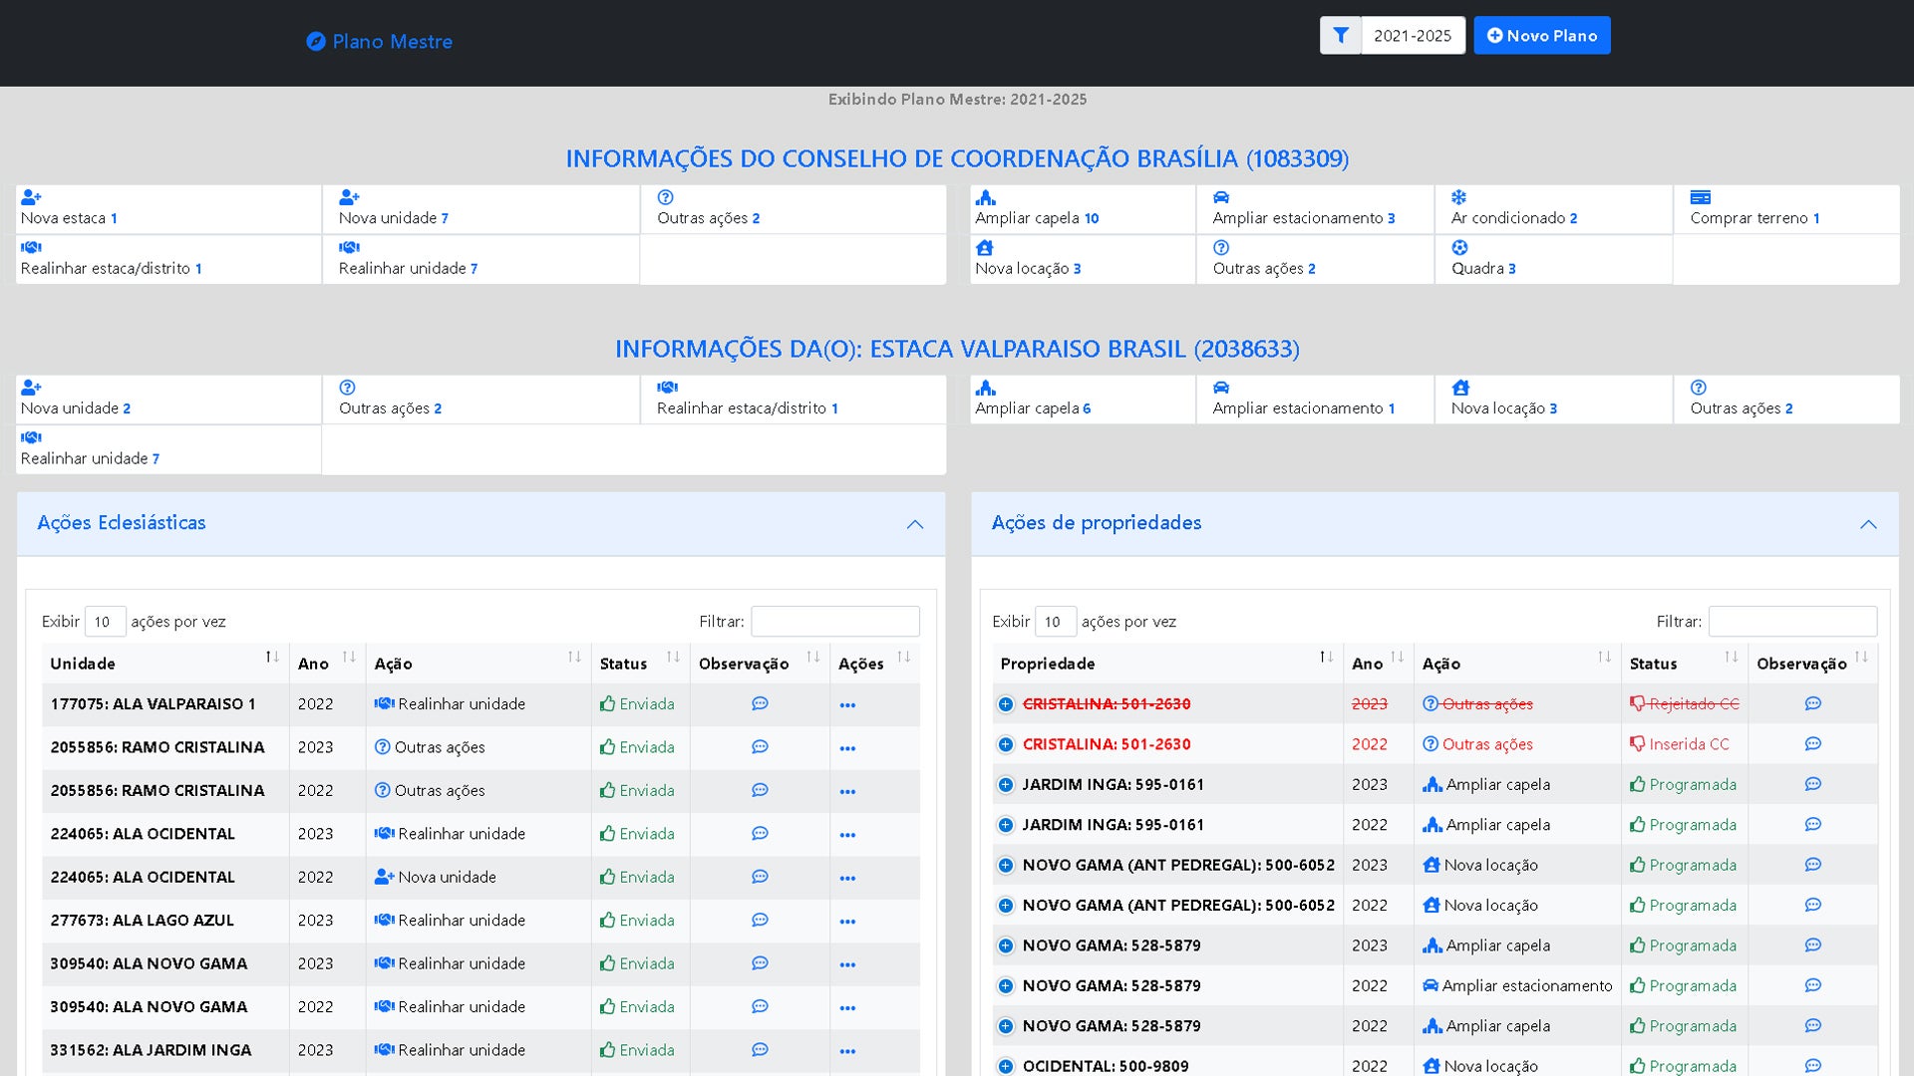Click three-dots menu for ALA JARDIM INGA
Viewport: 1914px width, 1076px height.
pyautogui.click(x=847, y=1051)
